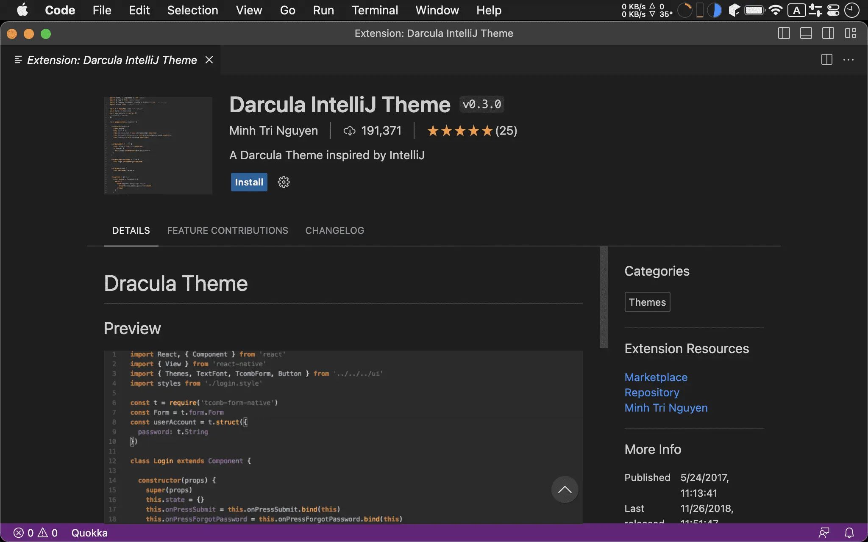Click the Minh Tri Nguyen author link
Viewport: 868px width, 542px height.
click(665, 408)
